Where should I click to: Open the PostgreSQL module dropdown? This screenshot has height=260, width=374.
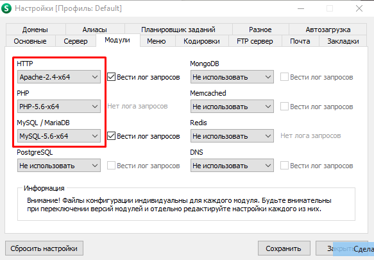(x=59, y=166)
